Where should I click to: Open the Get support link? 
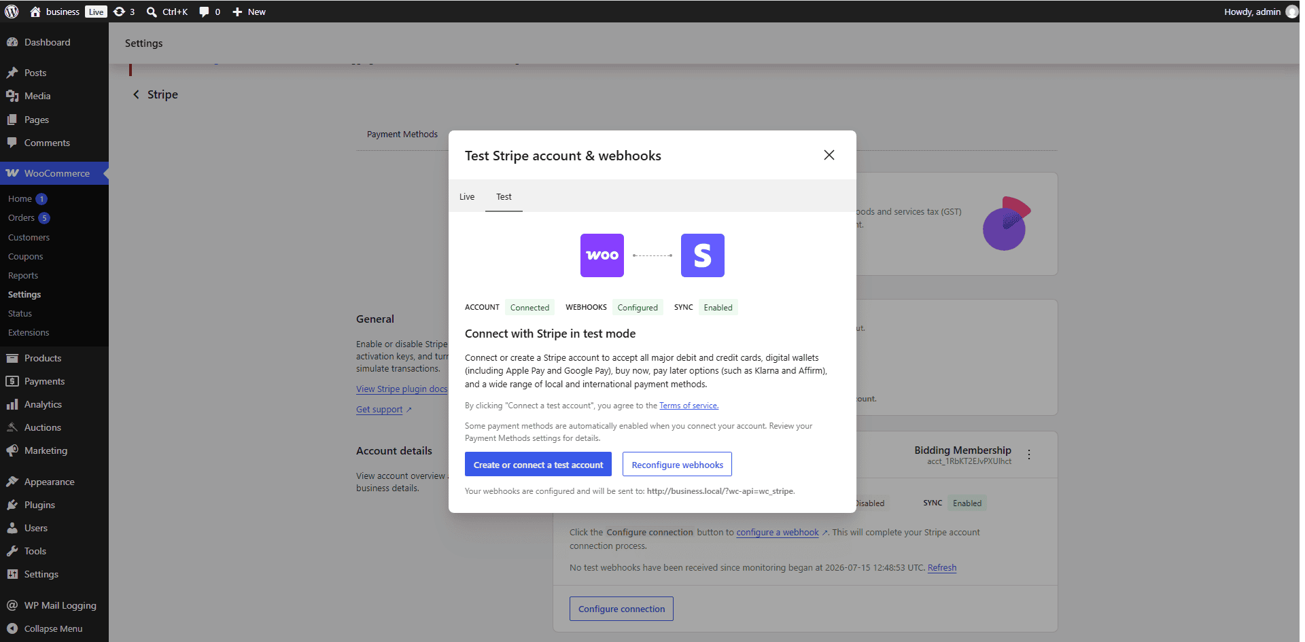[x=379, y=410]
